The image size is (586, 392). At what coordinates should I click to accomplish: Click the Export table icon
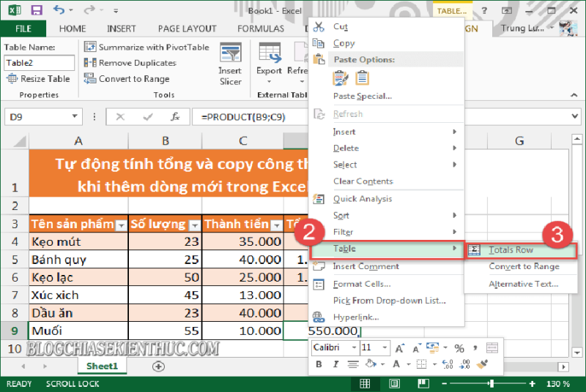point(269,53)
